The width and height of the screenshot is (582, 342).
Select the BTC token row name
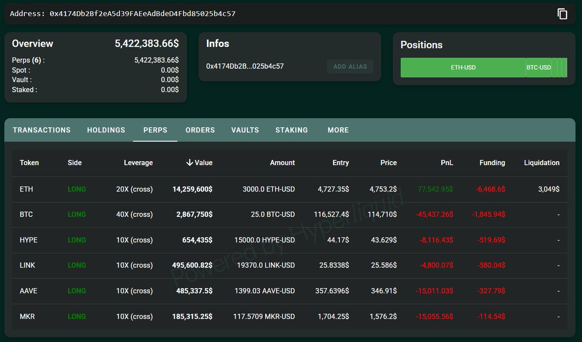tap(26, 214)
